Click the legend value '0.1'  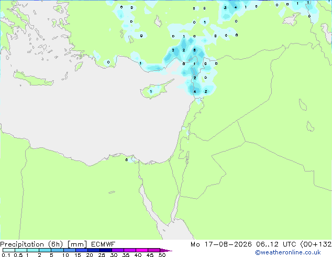coord(6,255)
